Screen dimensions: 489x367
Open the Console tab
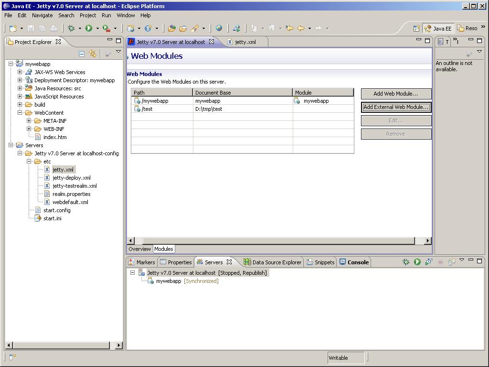354,262
